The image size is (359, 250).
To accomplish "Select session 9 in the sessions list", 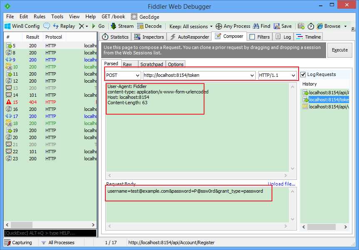I will point(50,59).
